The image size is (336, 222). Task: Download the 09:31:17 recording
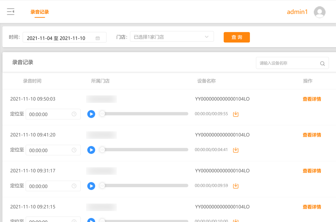(235, 186)
